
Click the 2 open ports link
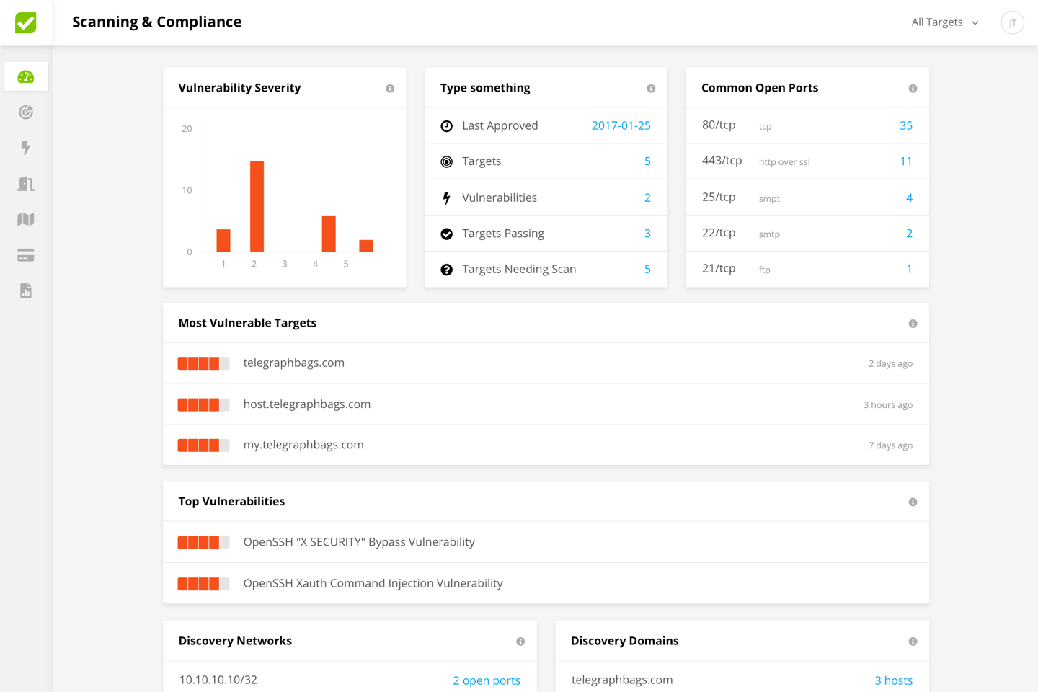point(486,680)
